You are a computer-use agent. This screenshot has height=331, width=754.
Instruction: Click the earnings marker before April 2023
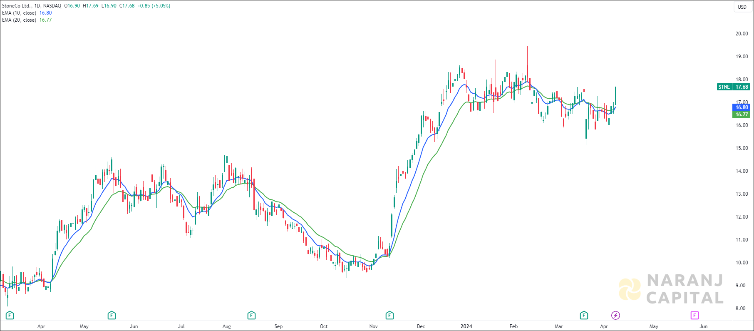10,315
